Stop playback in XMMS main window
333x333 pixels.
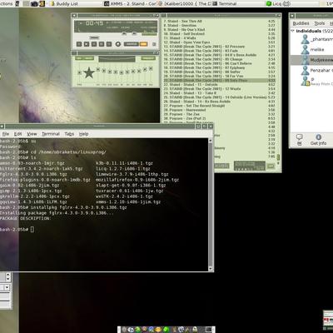tap(102, 44)
